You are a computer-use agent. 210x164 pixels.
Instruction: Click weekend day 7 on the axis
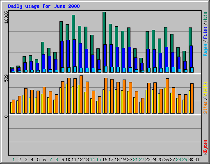tap(50, 159)
